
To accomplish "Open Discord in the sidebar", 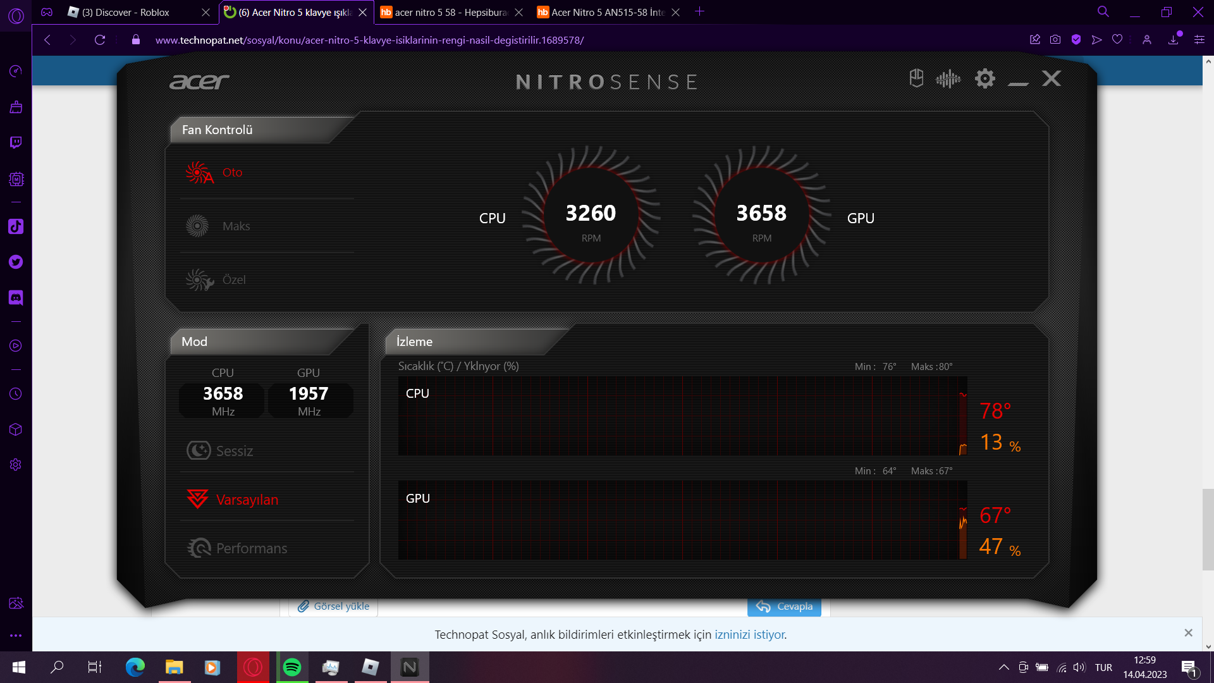I will [16, 297].
